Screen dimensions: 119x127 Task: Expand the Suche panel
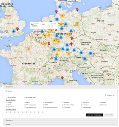tap(60, 124)
